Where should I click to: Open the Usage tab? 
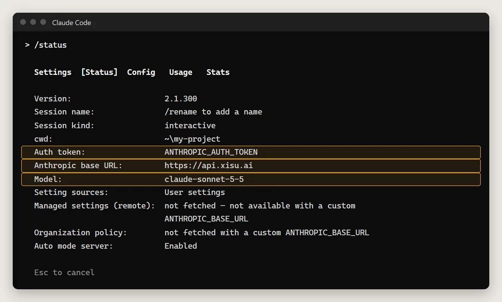click(180, 72)
